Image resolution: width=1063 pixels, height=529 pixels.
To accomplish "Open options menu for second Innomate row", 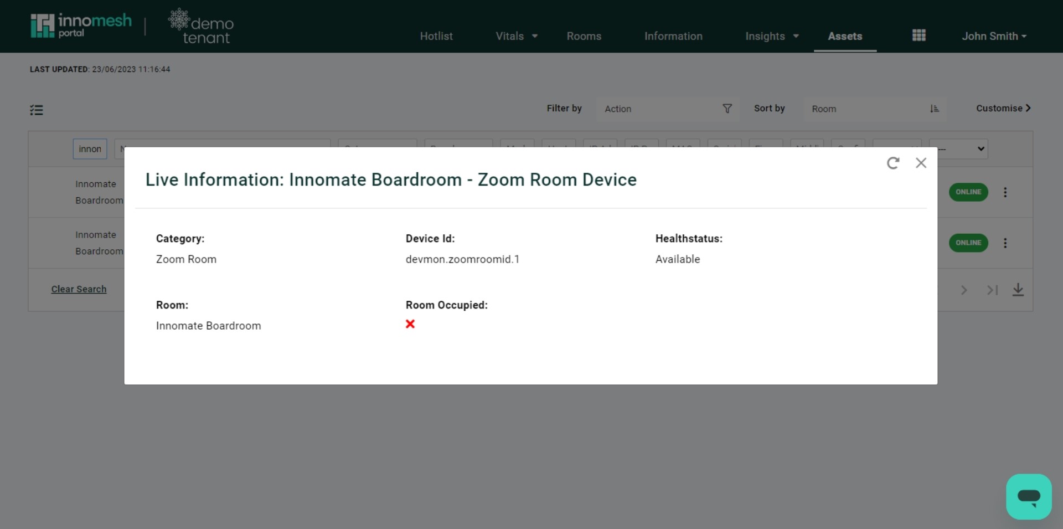I will pos(1005,243).
